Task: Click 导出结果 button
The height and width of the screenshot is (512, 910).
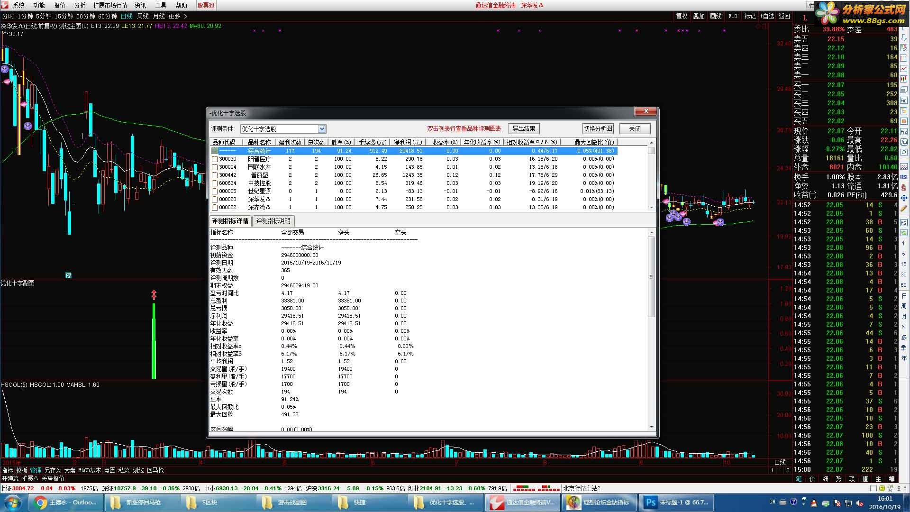Action: 524,128
